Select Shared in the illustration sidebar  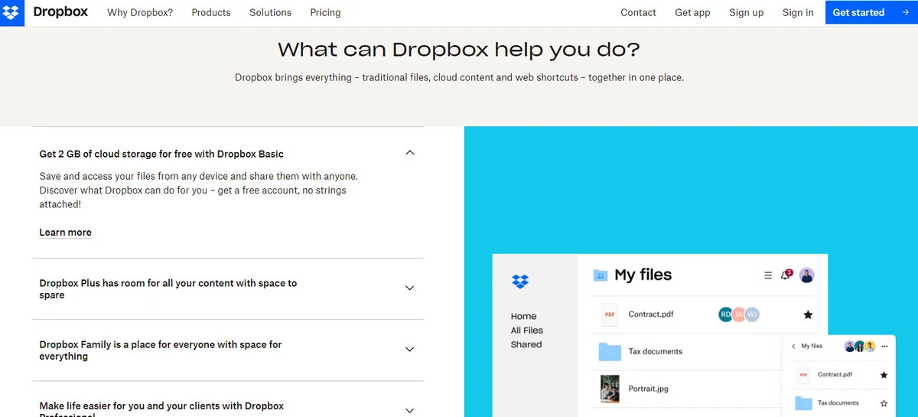coord(526,344)
